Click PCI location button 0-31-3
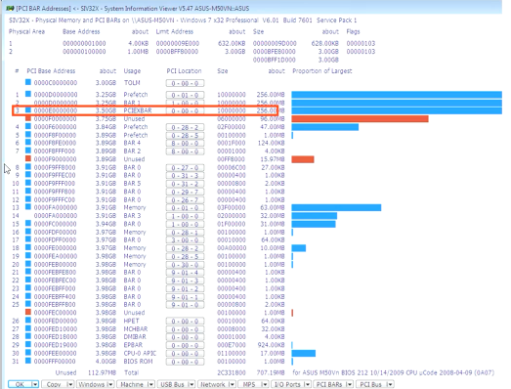511x389 pixels. (185, 176)
